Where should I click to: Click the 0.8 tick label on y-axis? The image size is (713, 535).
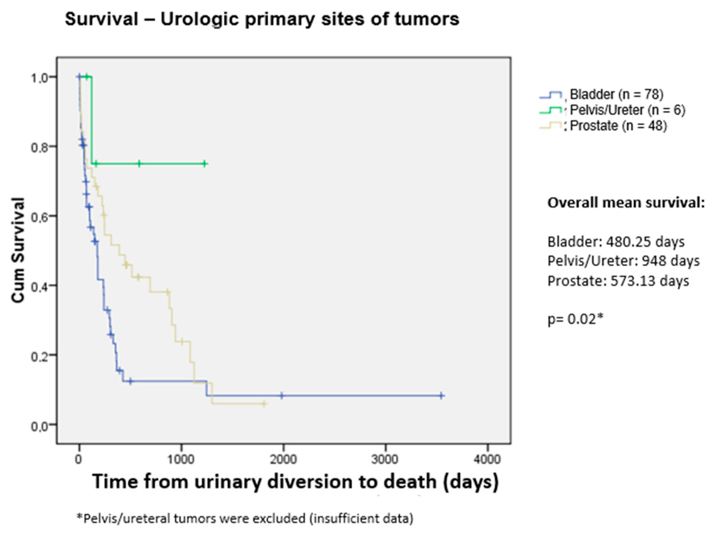40,147
